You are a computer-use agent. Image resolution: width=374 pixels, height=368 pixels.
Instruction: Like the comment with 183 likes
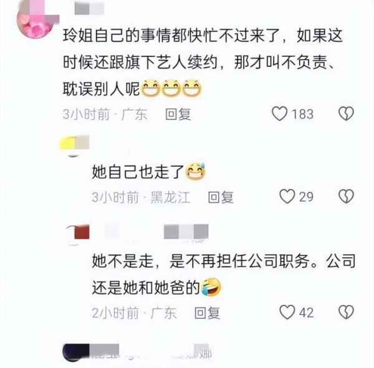(279, 114)
